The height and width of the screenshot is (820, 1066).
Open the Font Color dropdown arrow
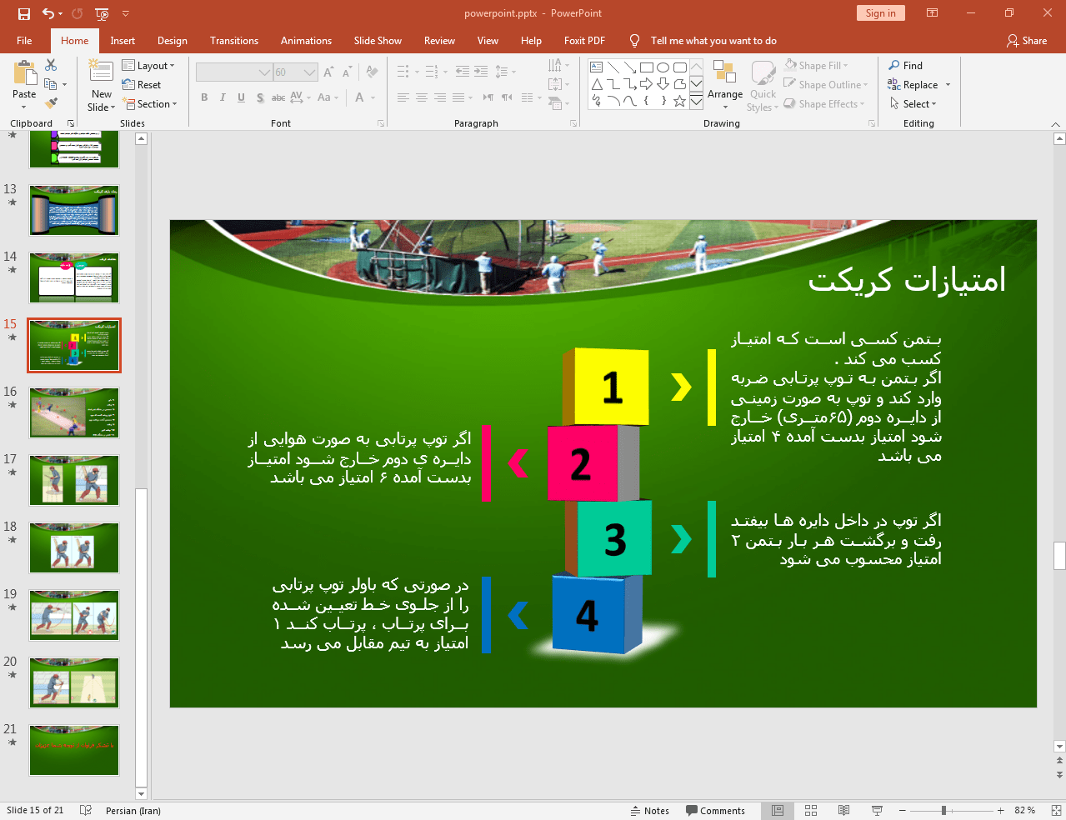(x=373, y=97)
